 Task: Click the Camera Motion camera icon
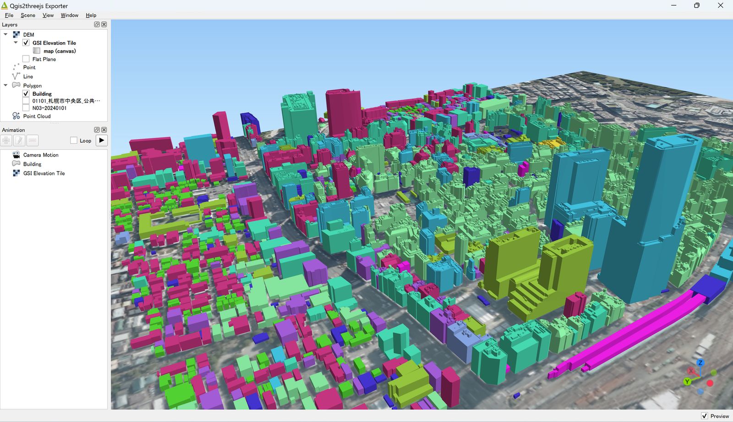pos(16,155)
